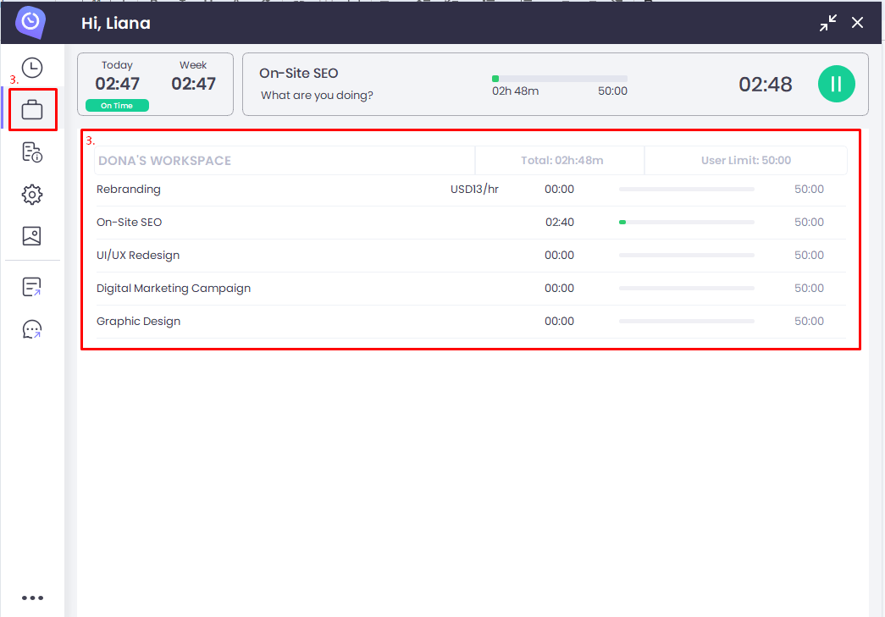Click the 'What are you doing?' field
Screen dimensions: 885x617
point(317,96)
